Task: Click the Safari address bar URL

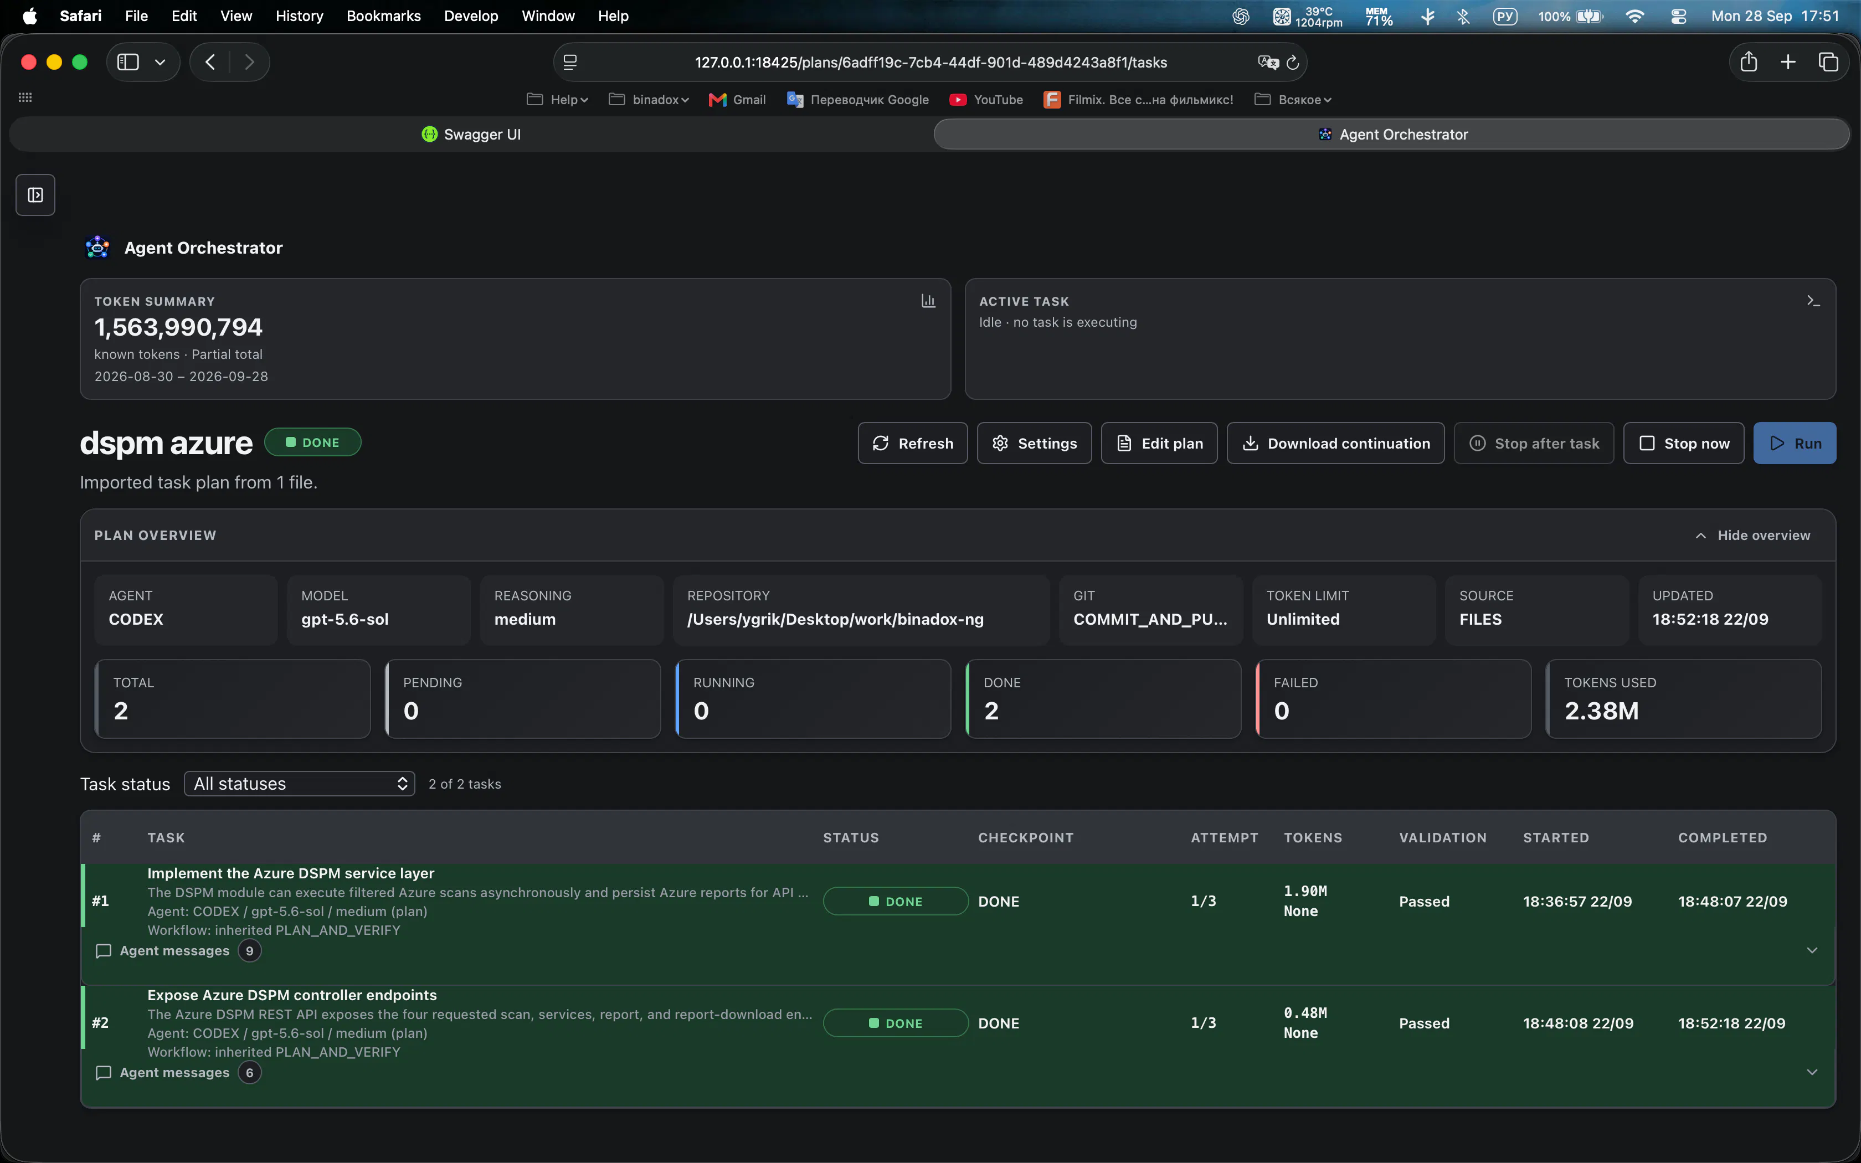Action: pyautogui.click(x=930, y=62)
